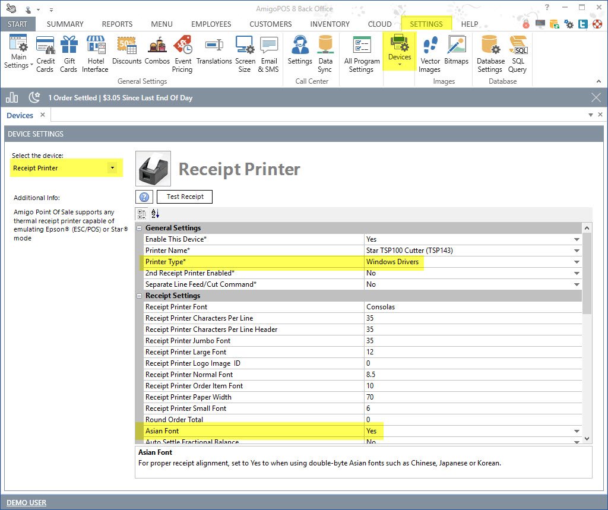This screenshot has height=510, width=608.
Task: Open Call Center Data Sync
Action: point(325,53)
